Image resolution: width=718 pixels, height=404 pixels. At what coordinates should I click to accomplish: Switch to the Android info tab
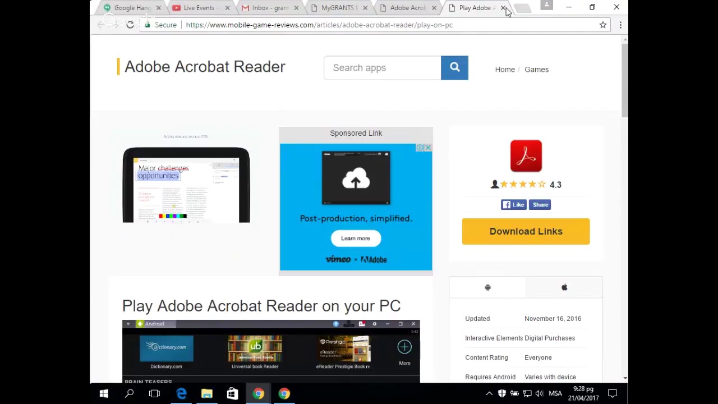click(487, 287)
